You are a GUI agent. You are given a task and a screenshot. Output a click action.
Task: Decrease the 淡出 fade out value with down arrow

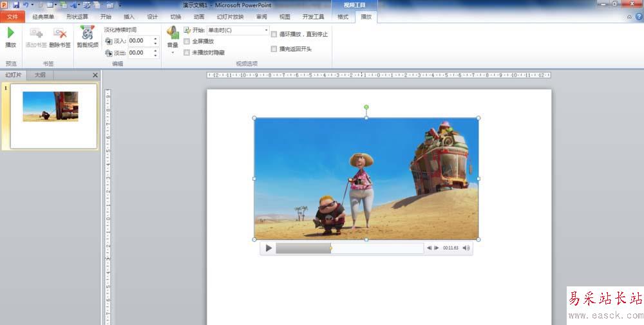click(x=155, y=55)
